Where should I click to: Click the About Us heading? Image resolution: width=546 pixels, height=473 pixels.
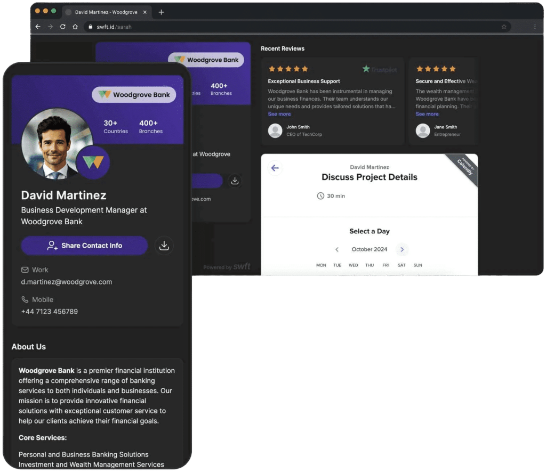(29, 347)
